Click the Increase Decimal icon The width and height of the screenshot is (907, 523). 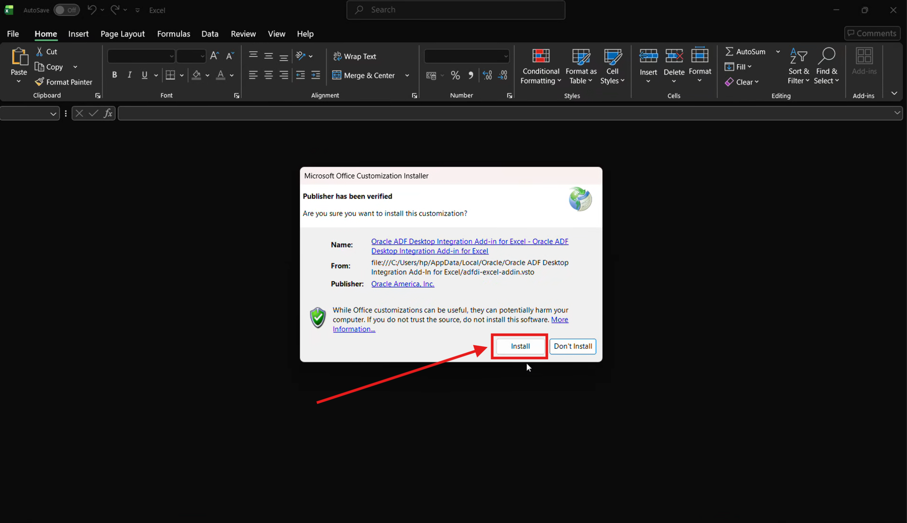487,75
